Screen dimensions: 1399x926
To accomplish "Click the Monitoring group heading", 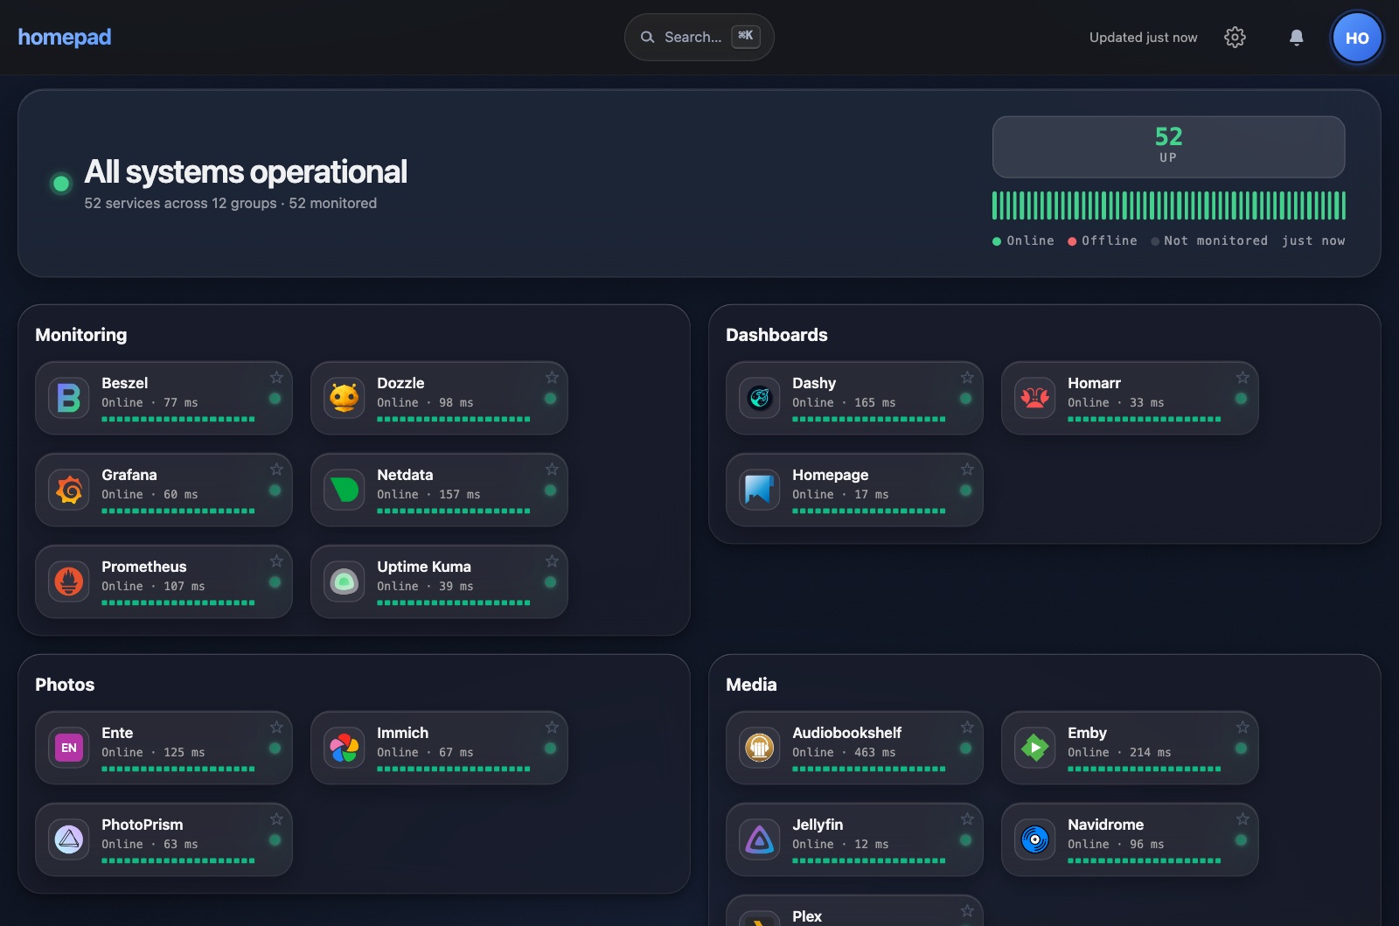I will pos(81,335).
